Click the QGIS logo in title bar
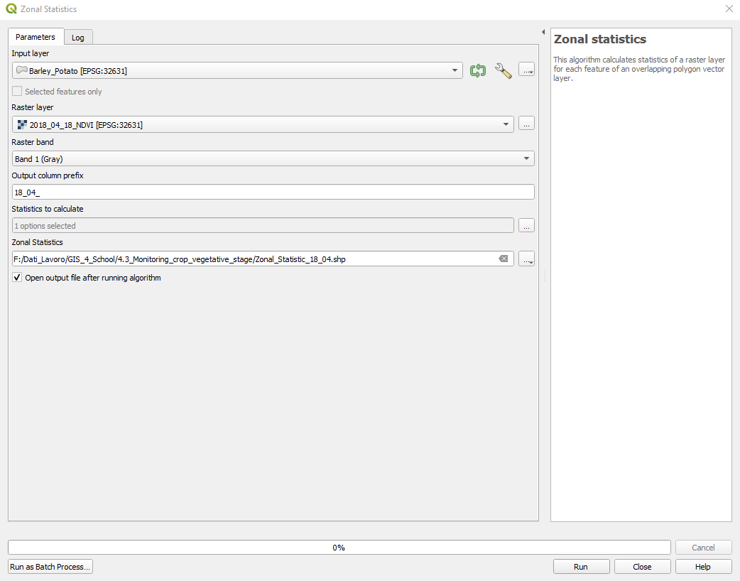This screenshot has height=581, width=740. (11, 9)
